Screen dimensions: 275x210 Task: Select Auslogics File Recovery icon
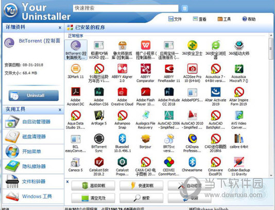click(x=146, y=115)
